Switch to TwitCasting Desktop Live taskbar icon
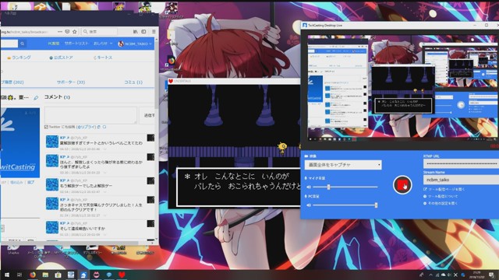Screen dimensions: 499x280 coord(83,275)
